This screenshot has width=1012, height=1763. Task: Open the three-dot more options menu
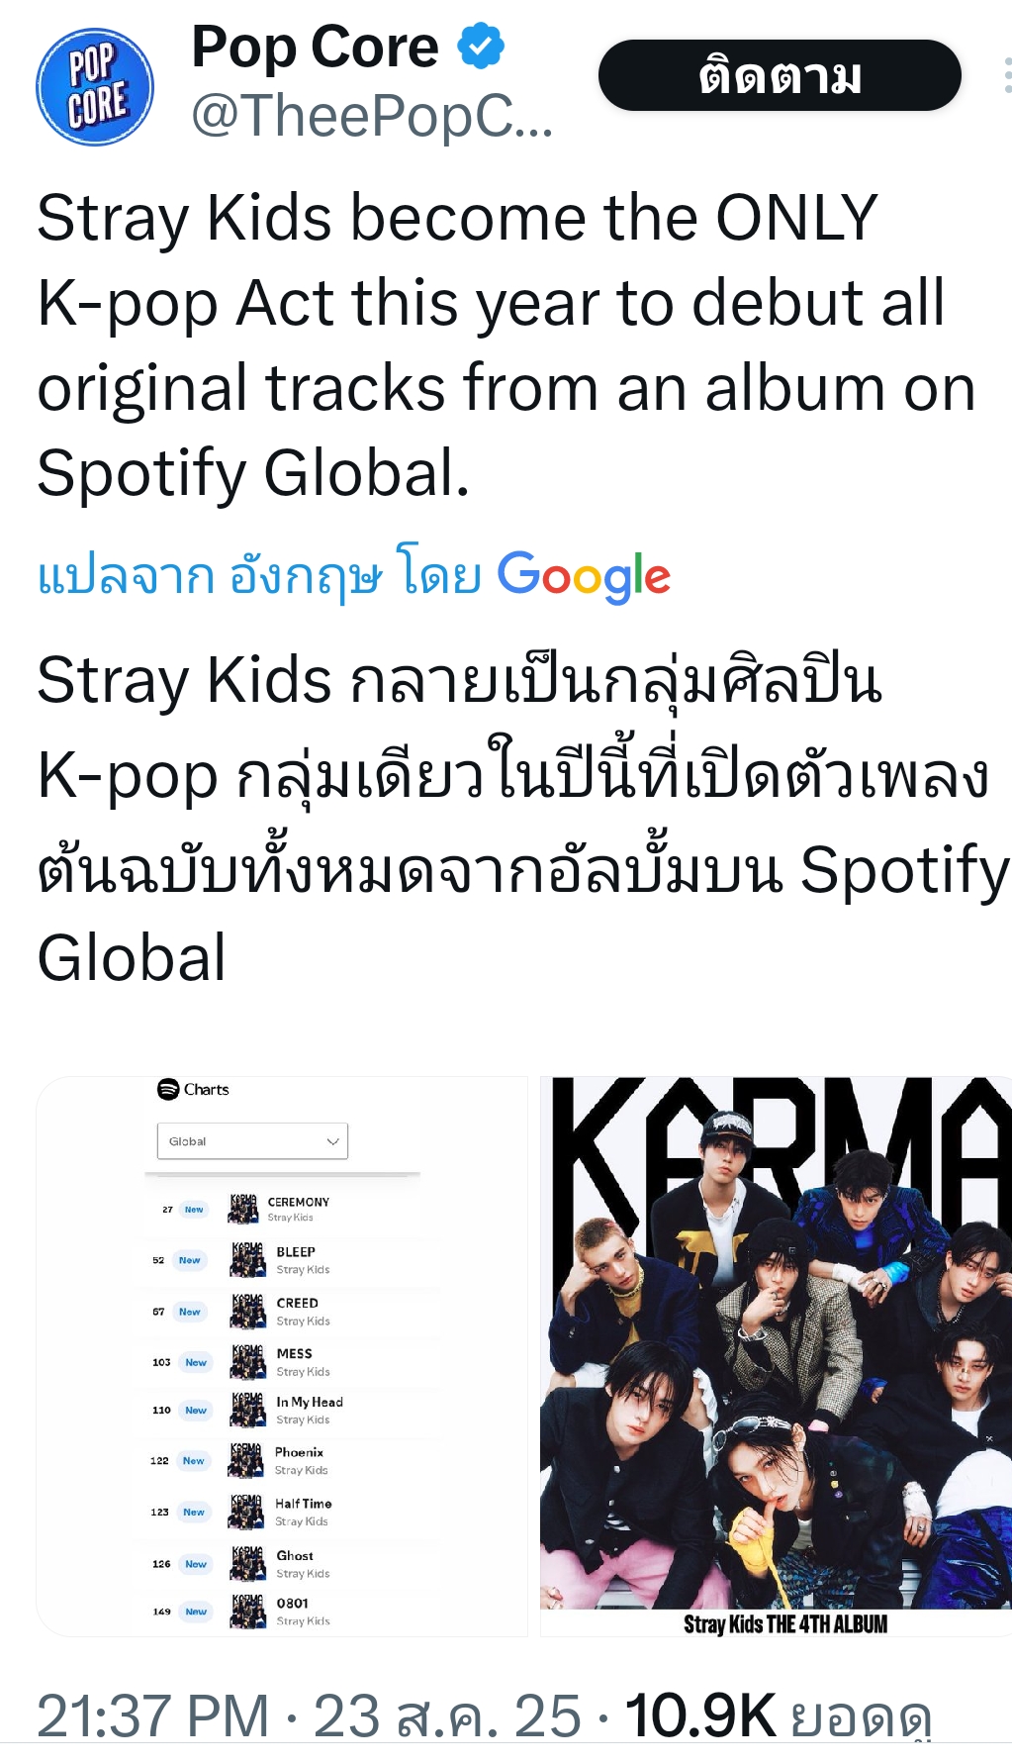click(1006, 75)
